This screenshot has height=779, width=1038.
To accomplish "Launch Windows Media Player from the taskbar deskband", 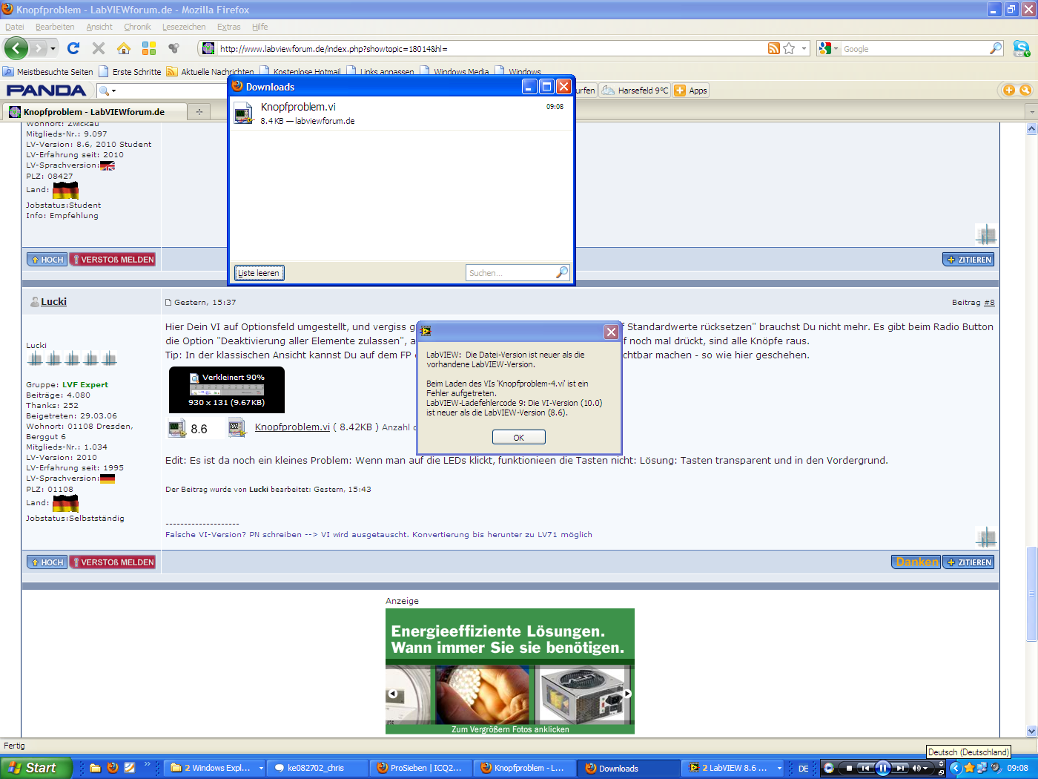I will tap(829, 768).
